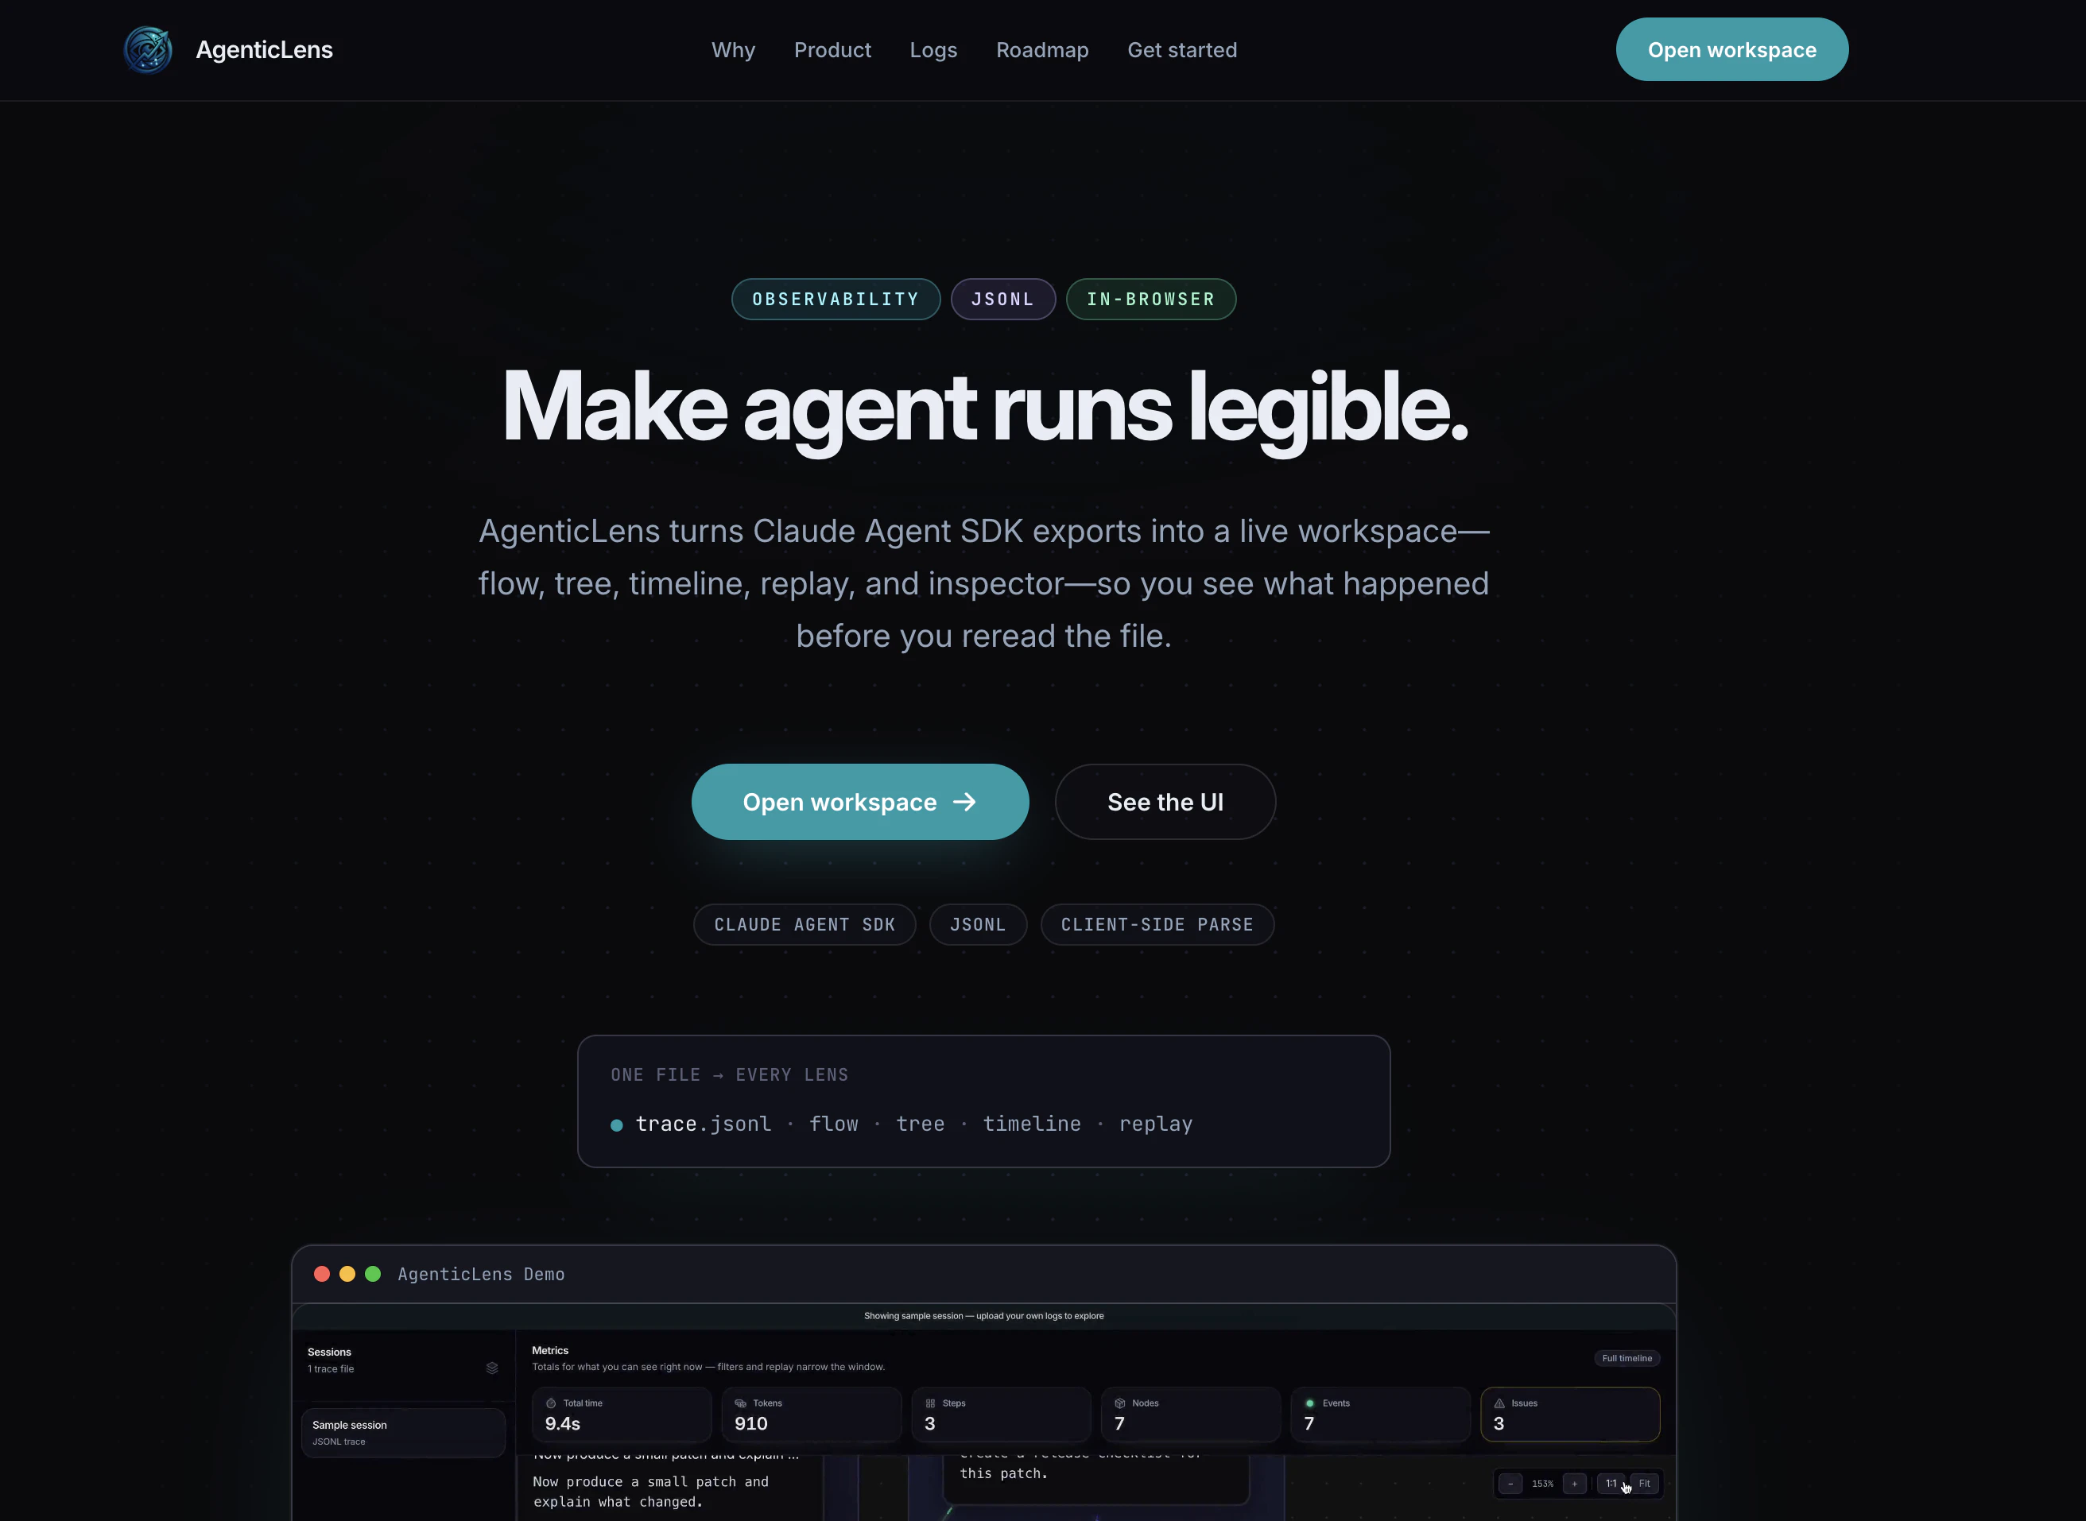
Task: Zoom out with the minus zoom control
Action: pyautogui.click(x=1511, y=1484)
